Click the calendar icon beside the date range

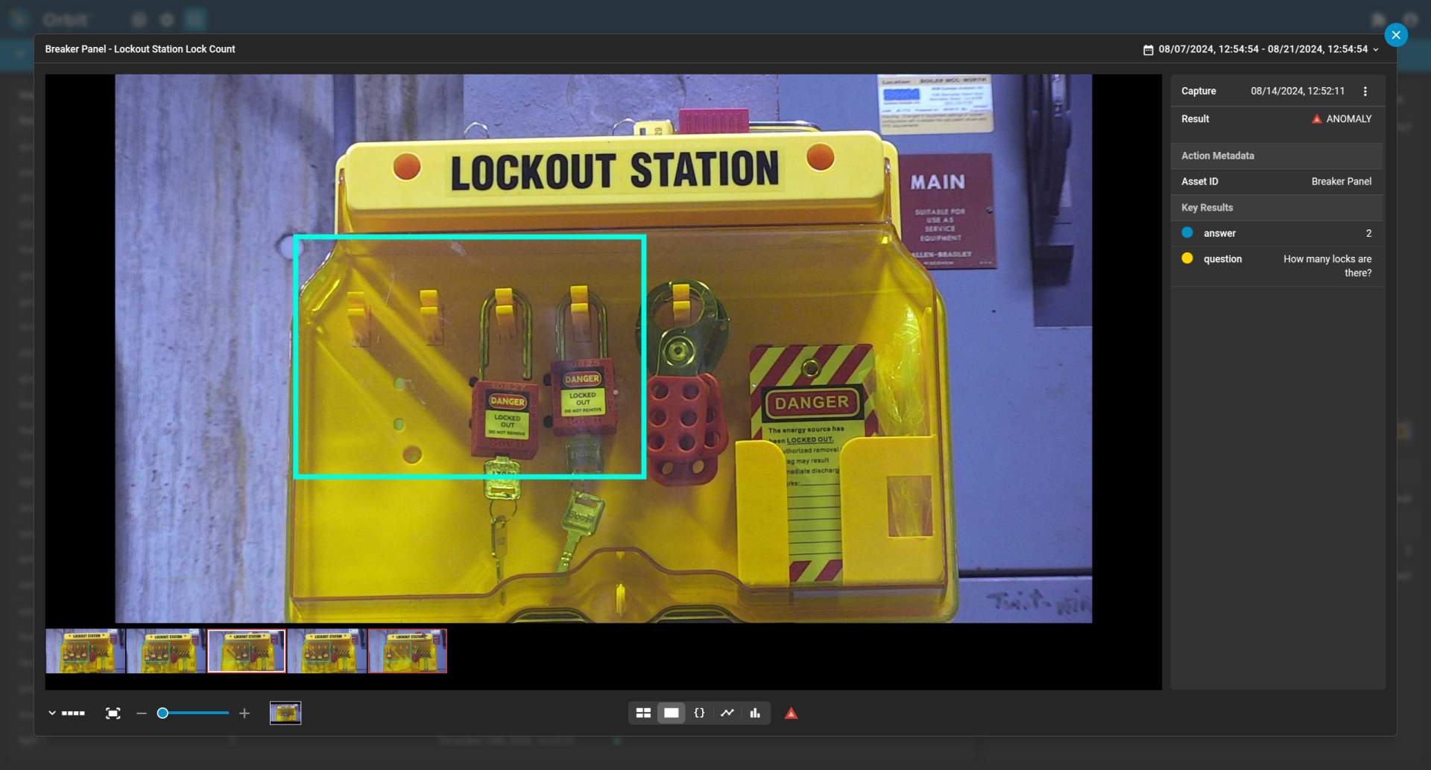tap(1148, 50)
